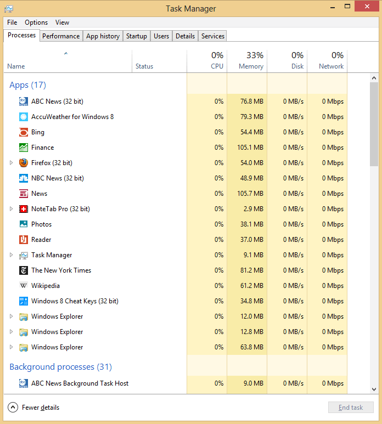Switch to the Startup tab
Screen dimensions: 382x424
pyautogui.click(x=136, y=36)
